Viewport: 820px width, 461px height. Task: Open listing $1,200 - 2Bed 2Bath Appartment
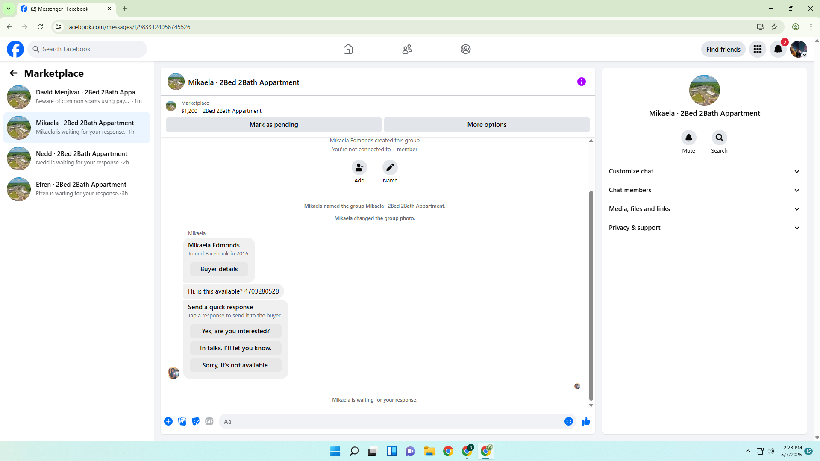click(x=221, y=111)
